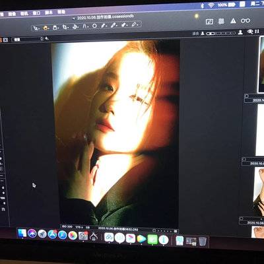Click the plus icon to add layer

pos(46,38)
